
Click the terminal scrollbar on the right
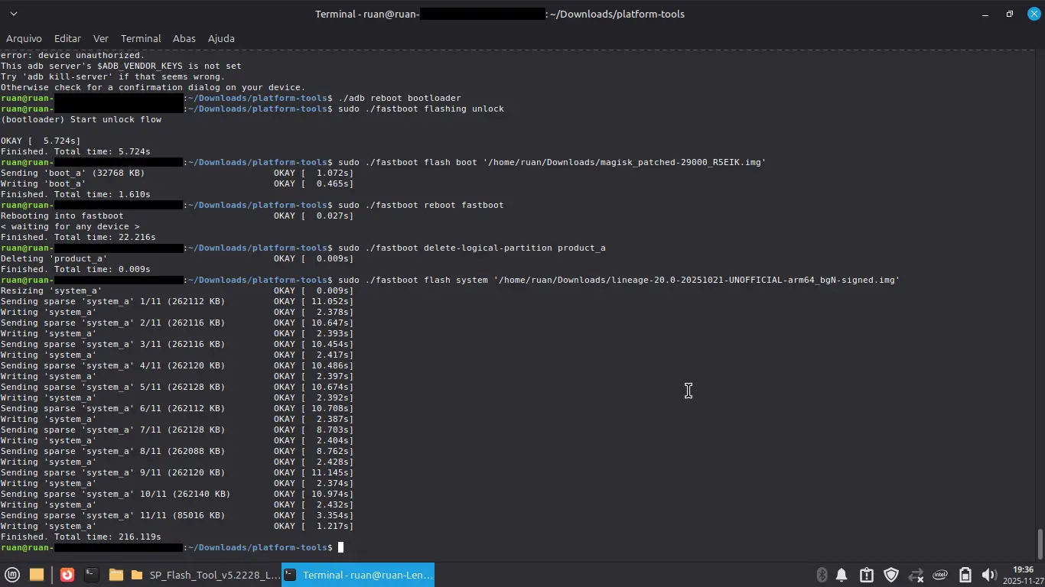point(1040,540)
